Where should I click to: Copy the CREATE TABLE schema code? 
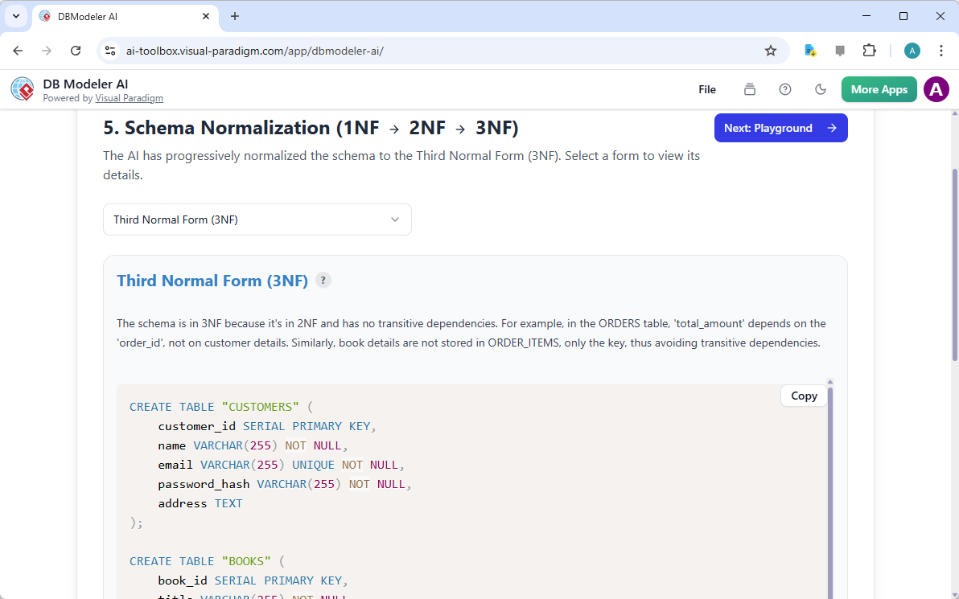click(x=803, y=396)
